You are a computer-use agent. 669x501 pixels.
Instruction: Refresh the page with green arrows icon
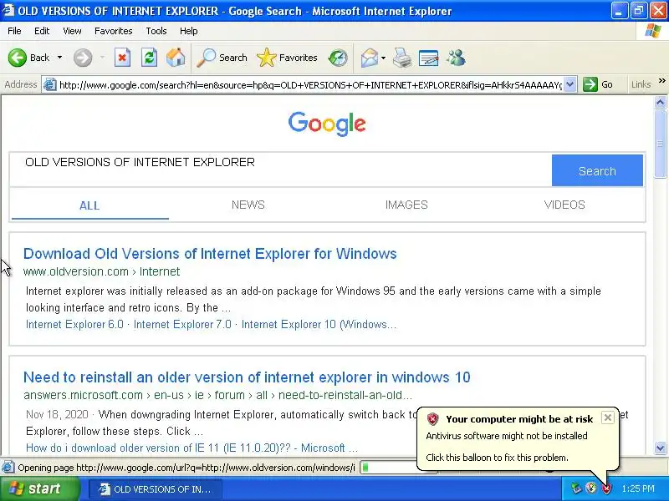click(x=150, y=58)
